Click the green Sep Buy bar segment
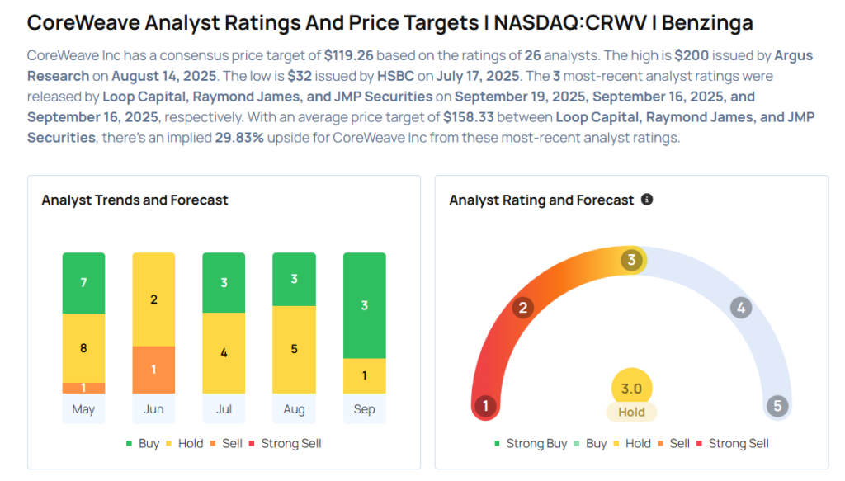 coord(364,305)
